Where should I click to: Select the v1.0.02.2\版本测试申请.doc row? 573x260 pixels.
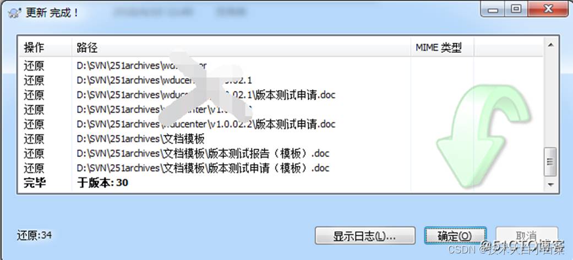click(281, 124)
